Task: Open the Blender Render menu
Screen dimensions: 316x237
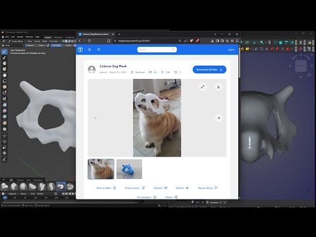Action: (20, 37)
